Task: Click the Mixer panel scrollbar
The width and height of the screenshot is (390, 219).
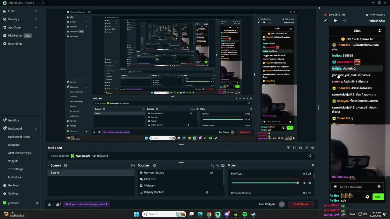Action: [314, 176]
